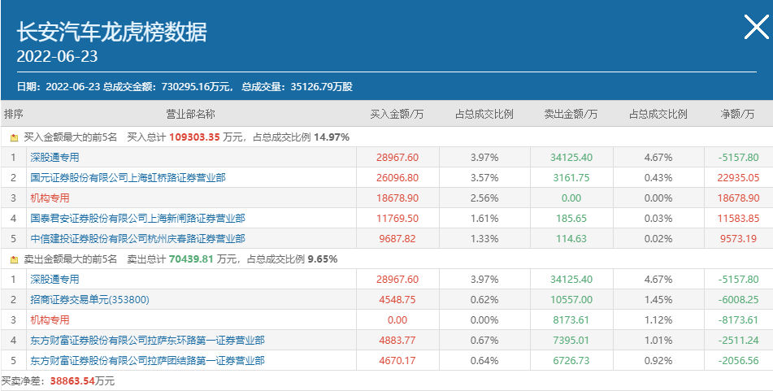Open 东方财富拉萨团结路第一证券营业部 link
Image resolution: width=773 pixels, height=391 pixels.
(147, 361)
